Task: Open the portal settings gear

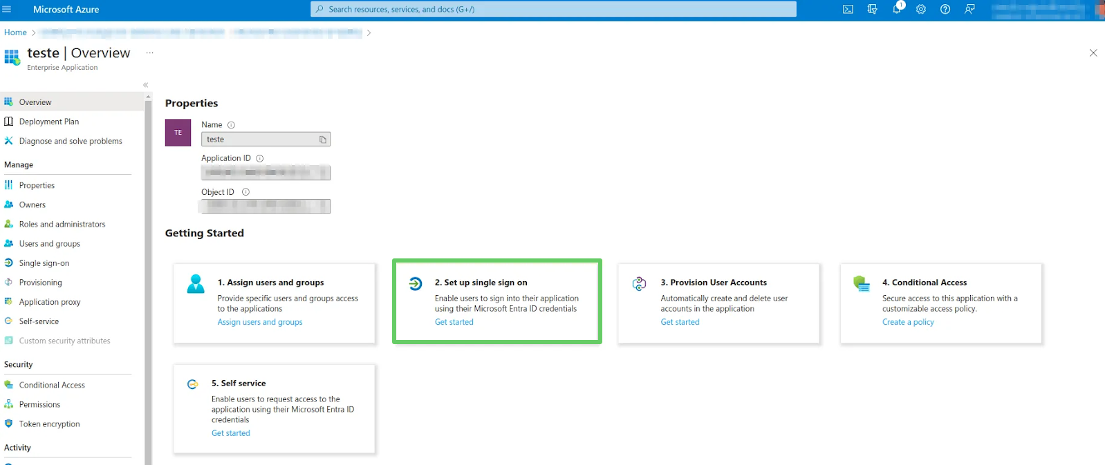Action: [921, 10]
